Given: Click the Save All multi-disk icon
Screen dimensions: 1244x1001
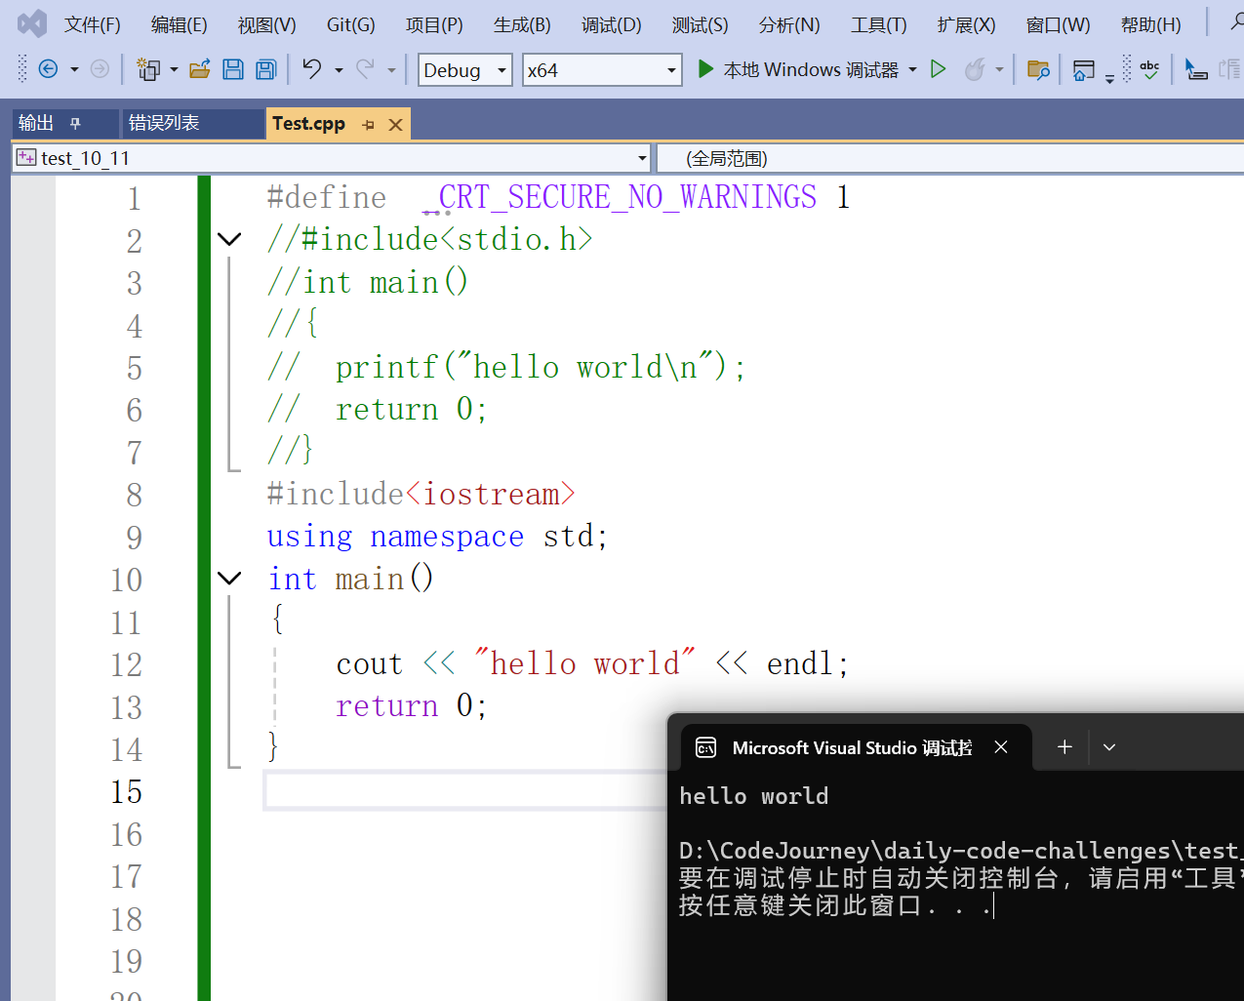Looking at the screenshot, I should [x=265, y=68].
